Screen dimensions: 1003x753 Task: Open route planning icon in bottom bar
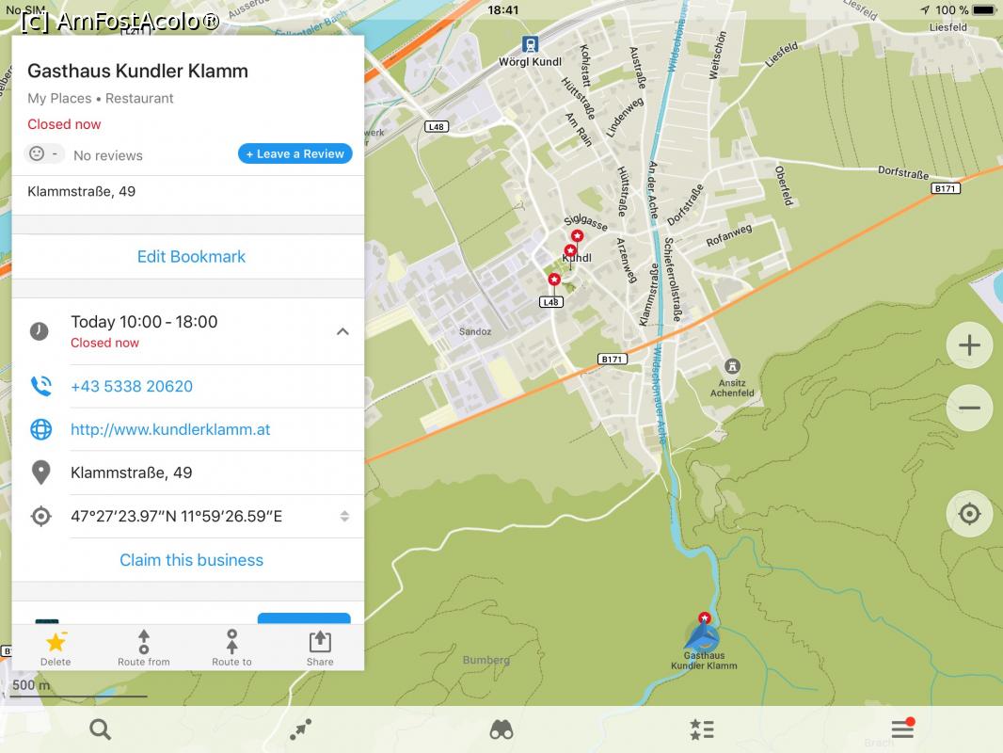click(x=300, y=729)
